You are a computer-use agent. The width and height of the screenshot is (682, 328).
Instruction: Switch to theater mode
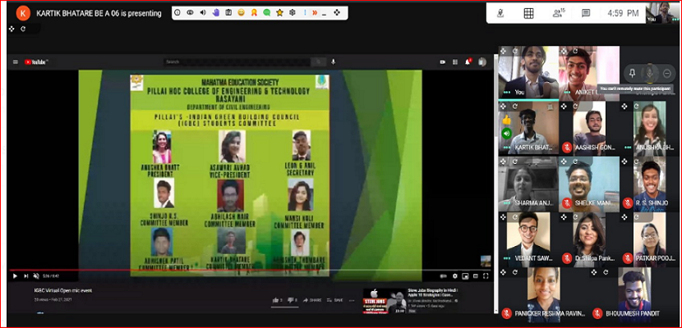476,276
